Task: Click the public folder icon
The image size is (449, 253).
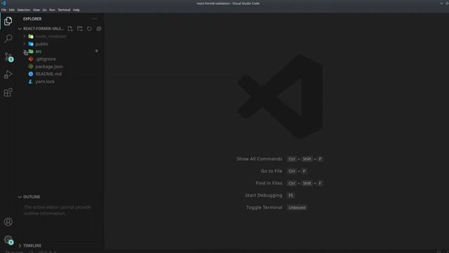Action: [x=31, y=44]
